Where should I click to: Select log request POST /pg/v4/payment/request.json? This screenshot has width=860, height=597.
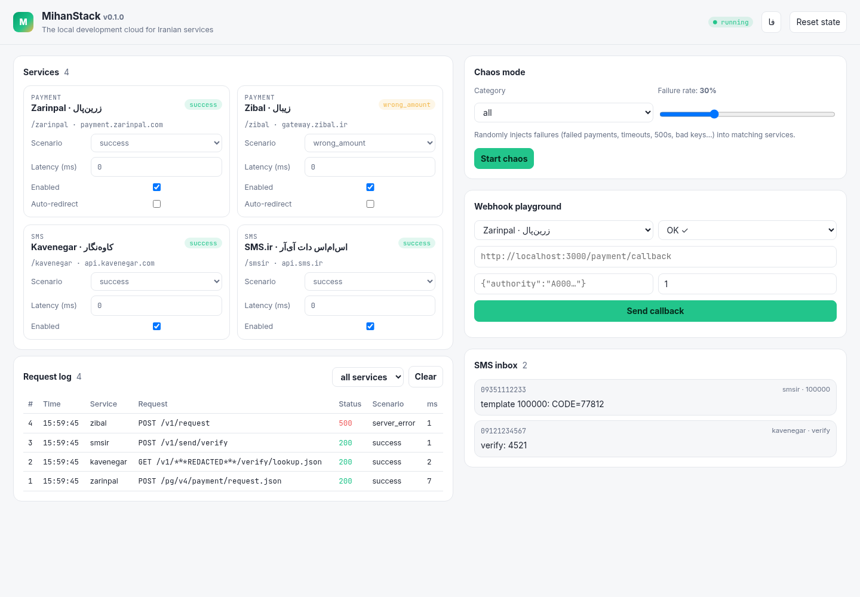pos(210,481)
